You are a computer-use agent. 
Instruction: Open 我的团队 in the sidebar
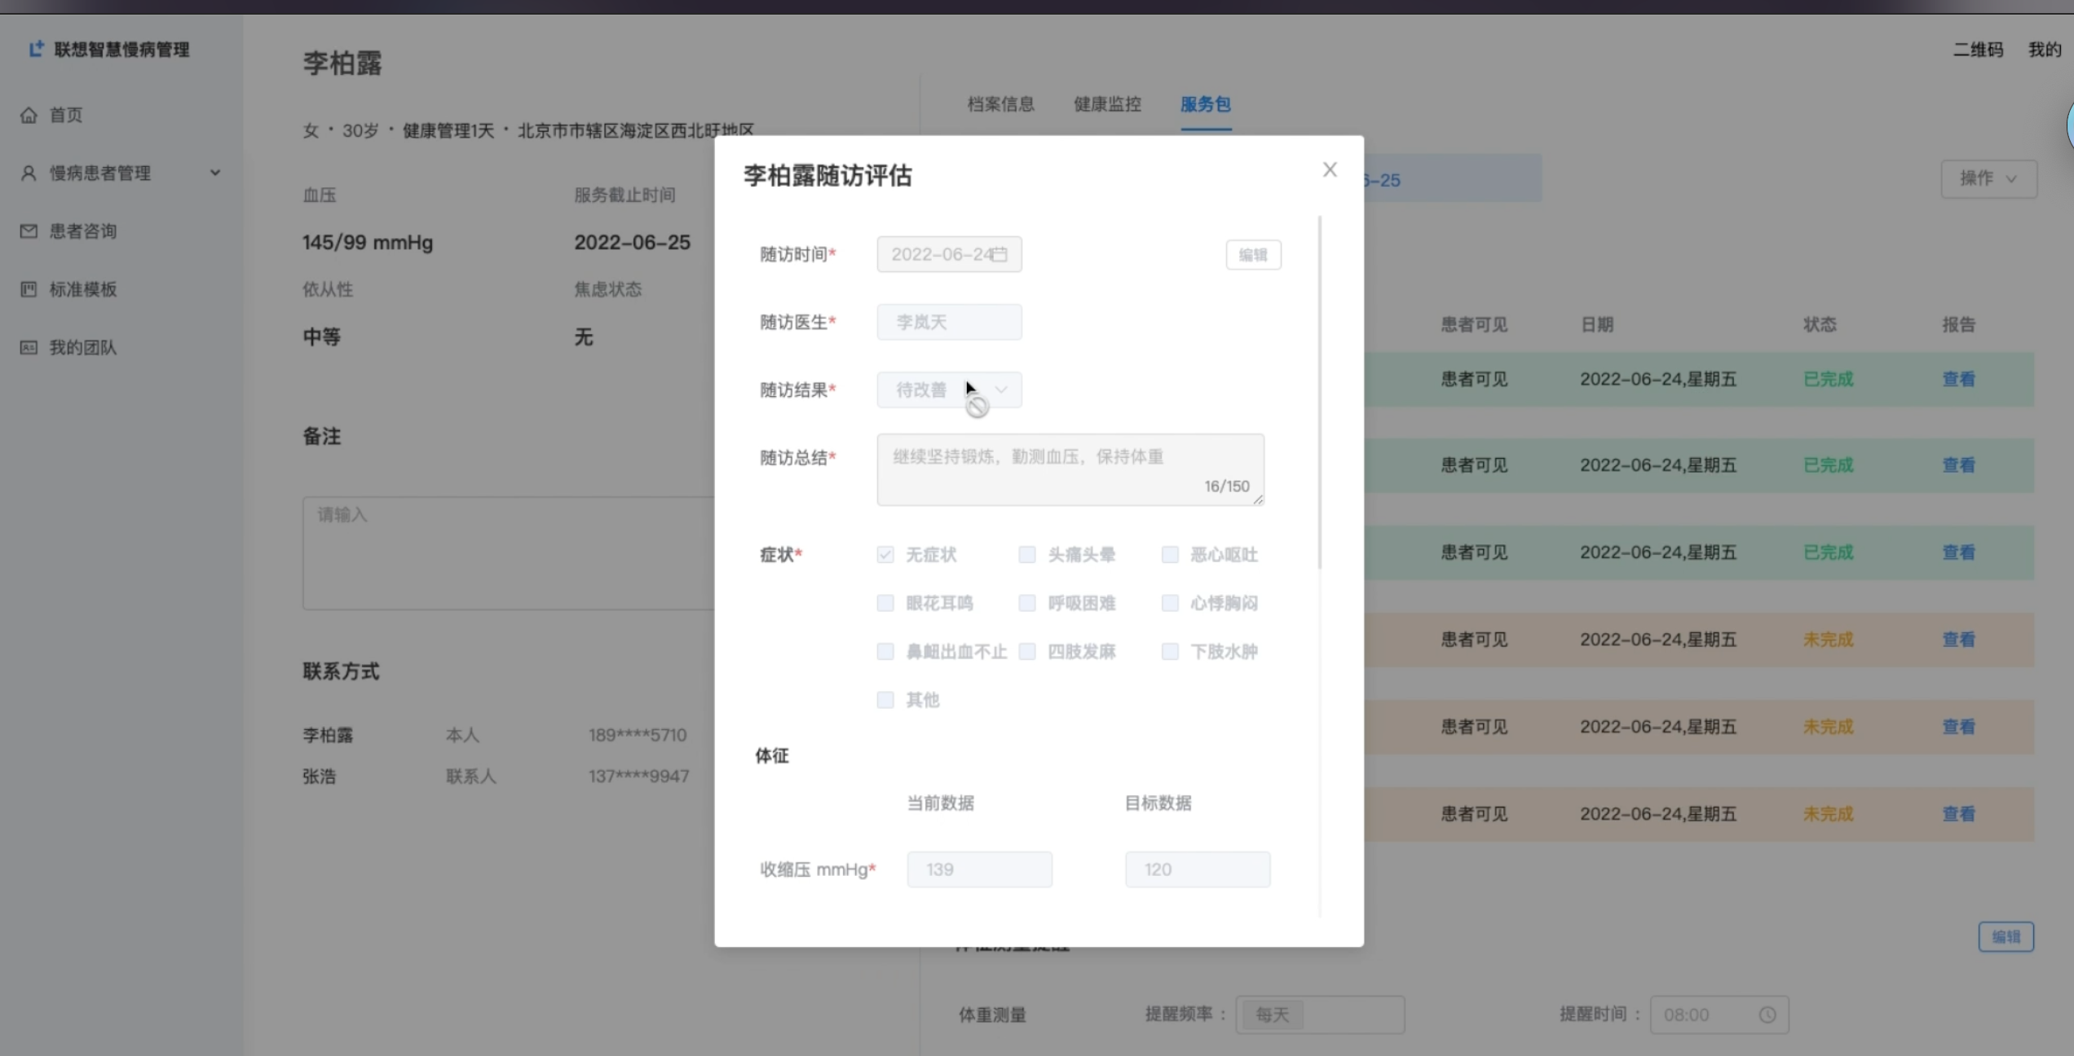click(83, 348)
